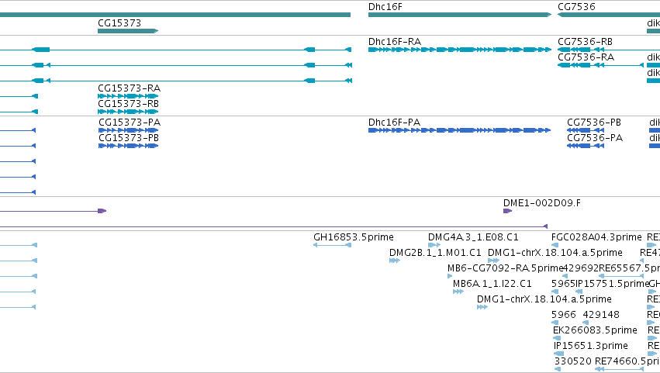The image size is (660, 373).
Task: Click the Dhc16F gene label
Action: 385,7
